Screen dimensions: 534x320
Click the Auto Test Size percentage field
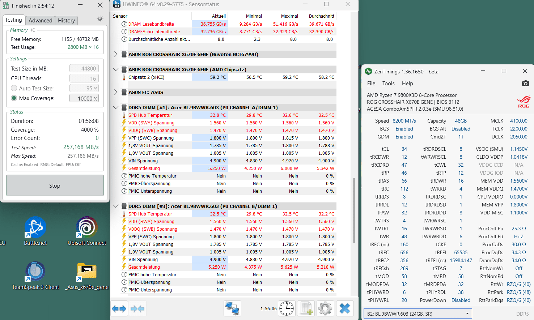[x=84, y=88]
